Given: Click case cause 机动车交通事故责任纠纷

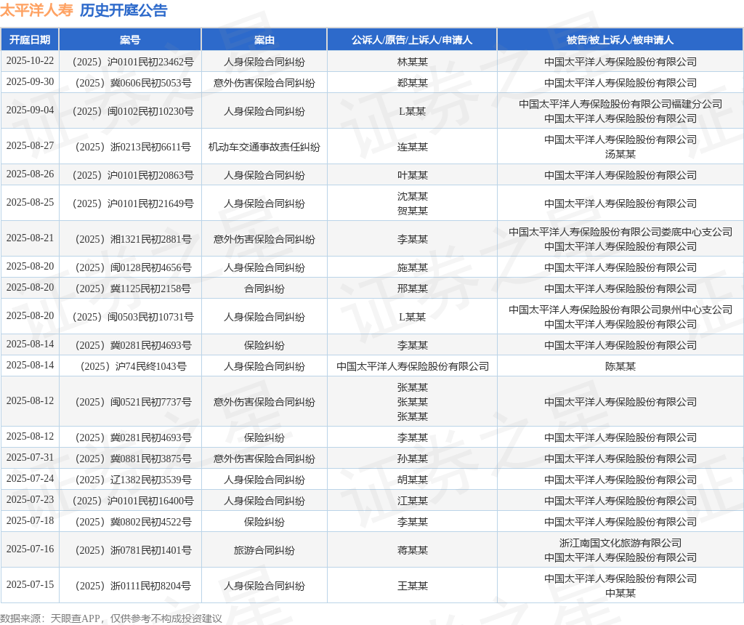Looking at the screenshot, I should [264, 147].
